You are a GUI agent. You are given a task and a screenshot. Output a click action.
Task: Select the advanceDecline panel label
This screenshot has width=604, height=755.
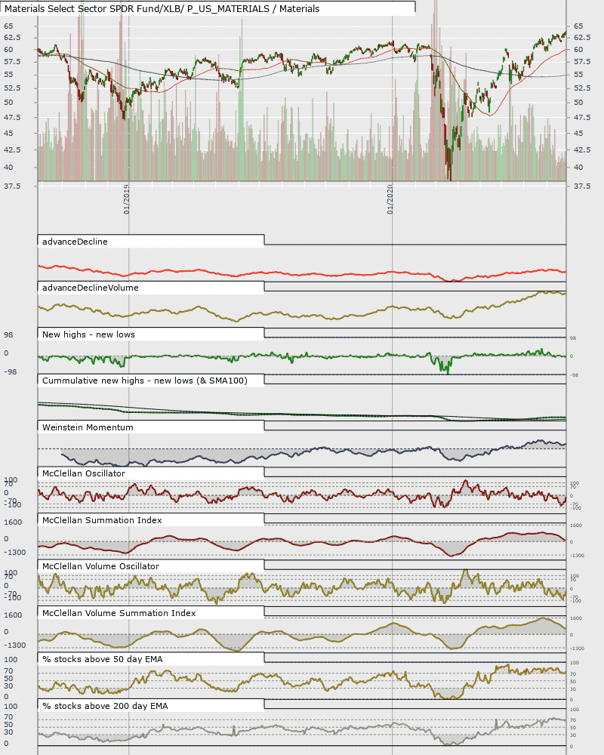(75, 242)
